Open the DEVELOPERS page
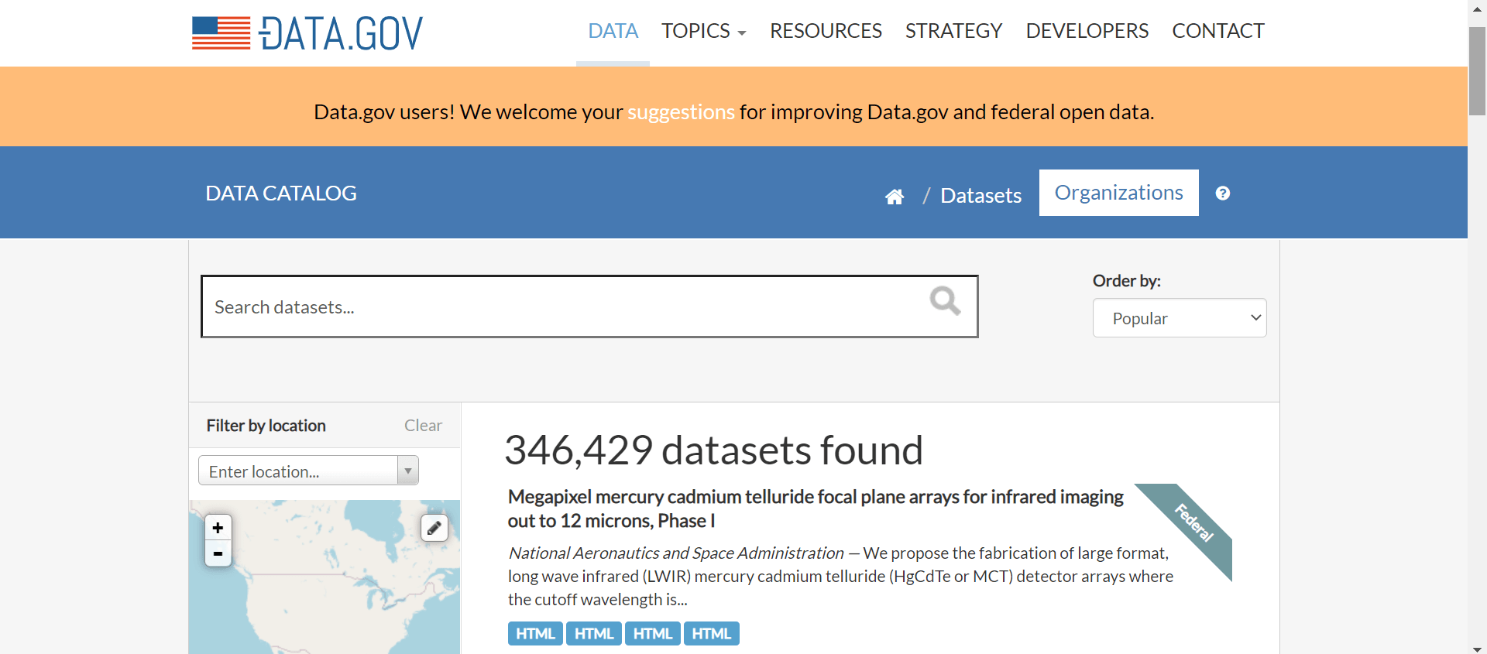 coord(1087,31)
